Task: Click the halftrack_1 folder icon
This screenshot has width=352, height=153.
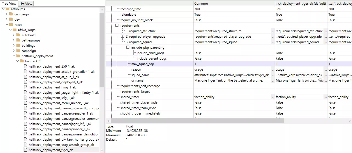Action: pos(22,61)
